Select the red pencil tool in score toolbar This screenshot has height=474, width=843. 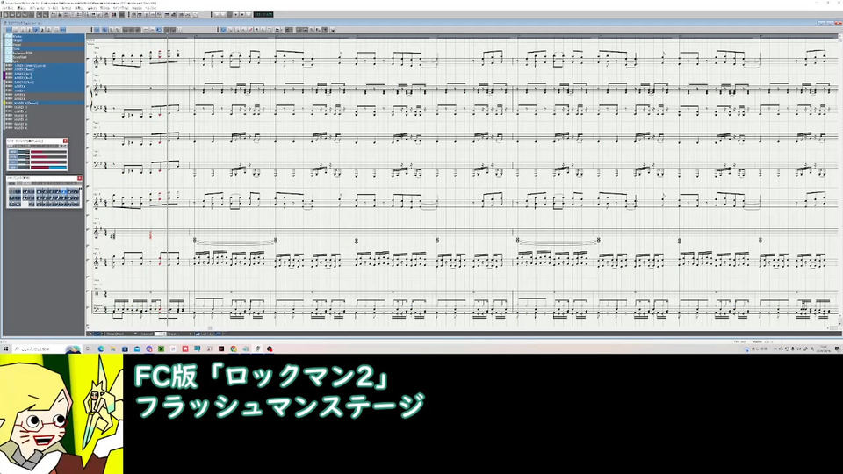[x=250, y=30]
